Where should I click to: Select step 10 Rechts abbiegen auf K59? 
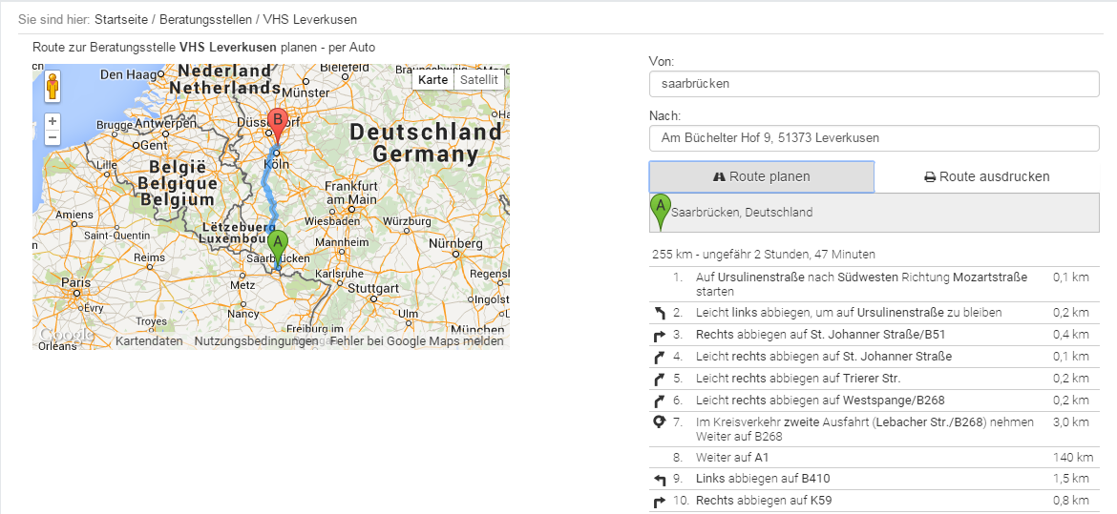pos(875,502)
